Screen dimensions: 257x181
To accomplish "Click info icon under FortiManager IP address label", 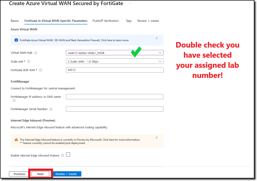I will pos(14,100).
